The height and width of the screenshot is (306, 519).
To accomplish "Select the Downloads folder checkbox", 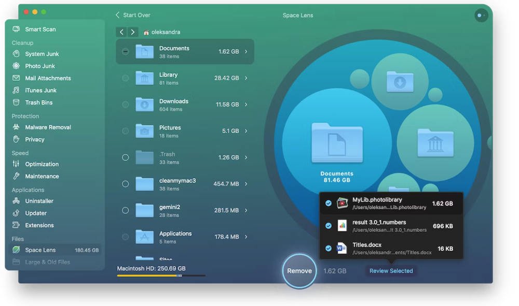I will click(x=126, y=104).
